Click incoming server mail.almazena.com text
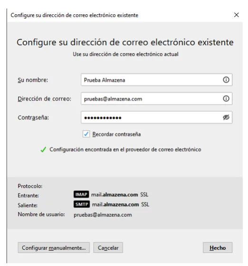The height and width of the screenshot is (266, 248). click(114, 195)
